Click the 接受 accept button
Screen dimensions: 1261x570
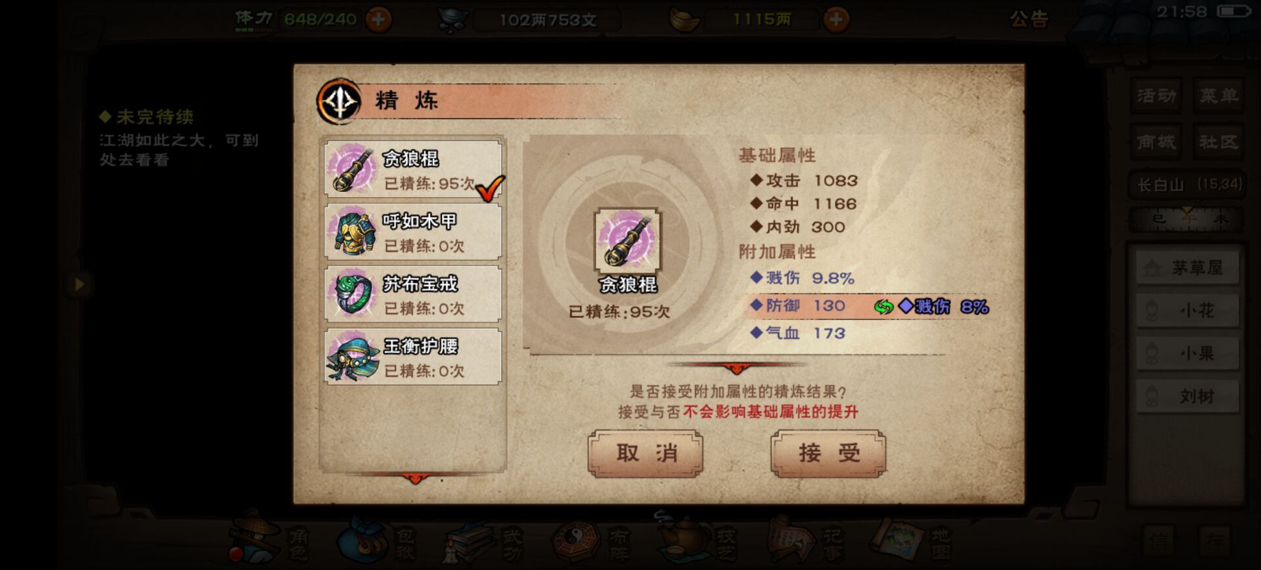[x=828, y=453]
